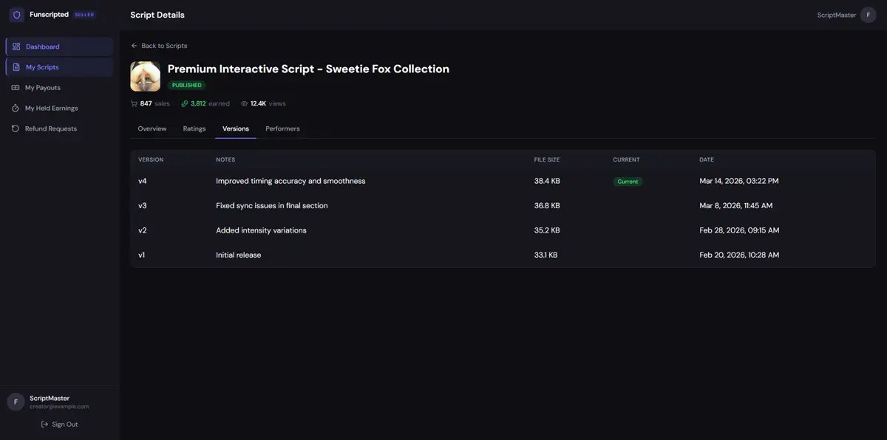Click the green Current badge in v4 row

[628, 182]
